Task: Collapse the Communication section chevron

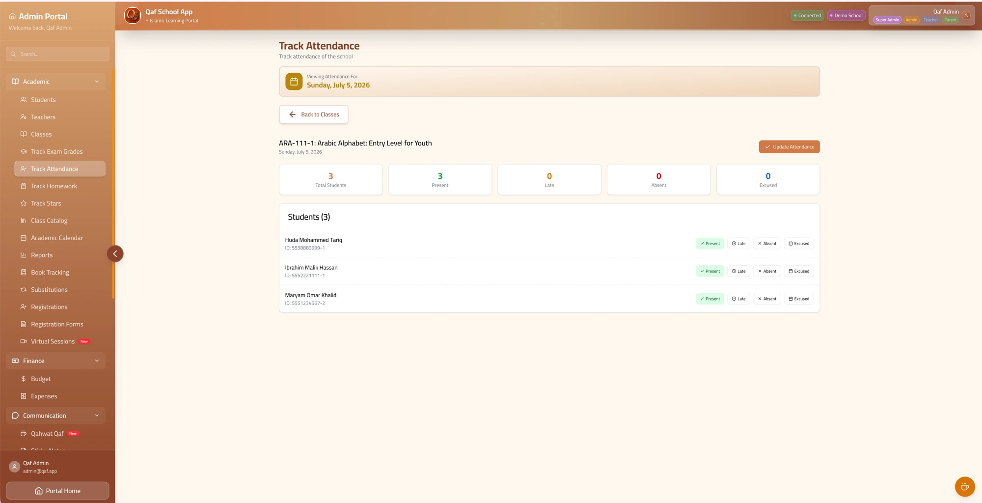Action: pyautogui.click(x=97, y=416)
